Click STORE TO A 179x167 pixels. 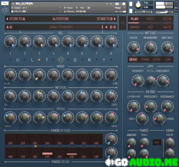coord(17,19)
